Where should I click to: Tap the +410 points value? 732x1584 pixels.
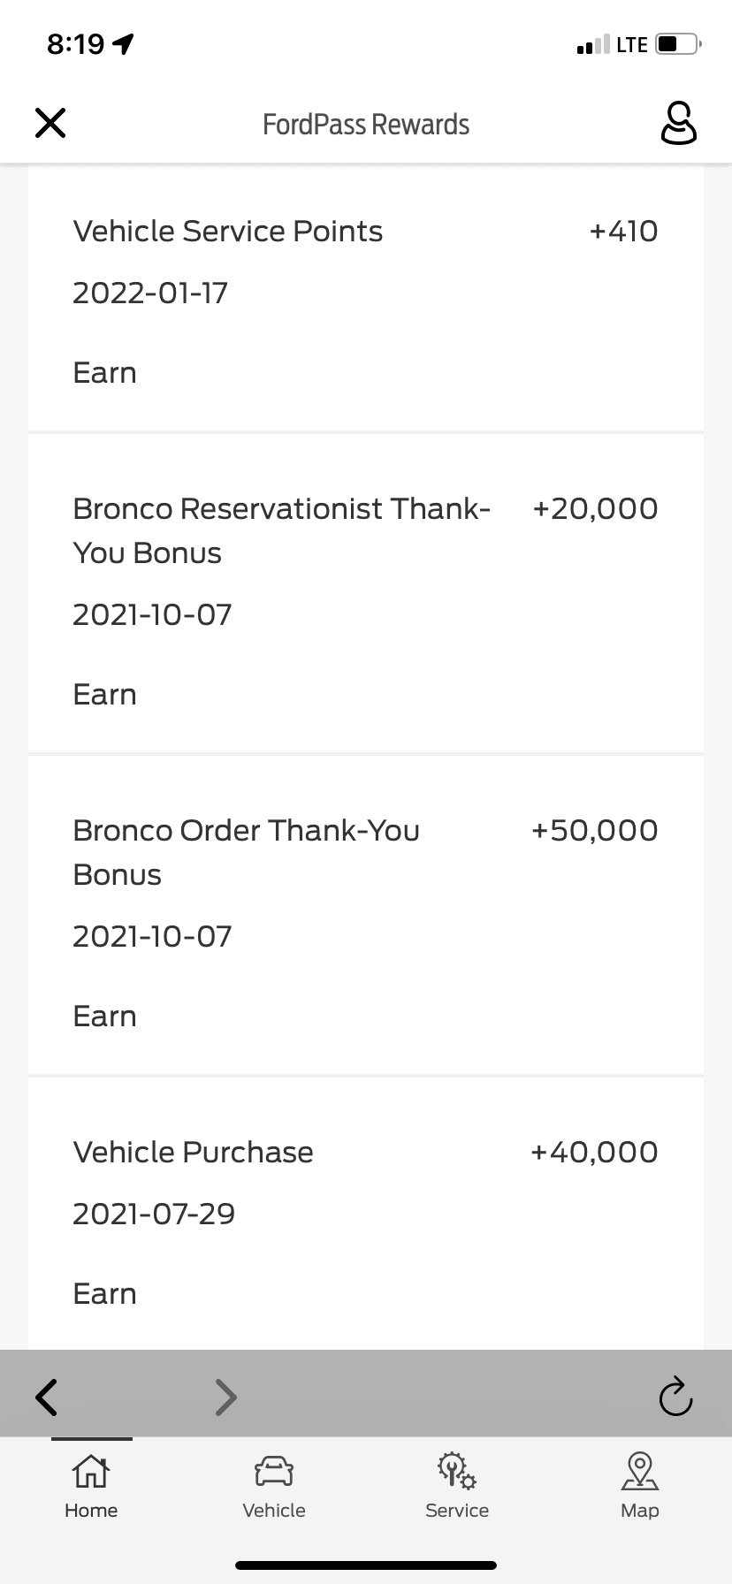pyautogui.click(x=623, y=232)
